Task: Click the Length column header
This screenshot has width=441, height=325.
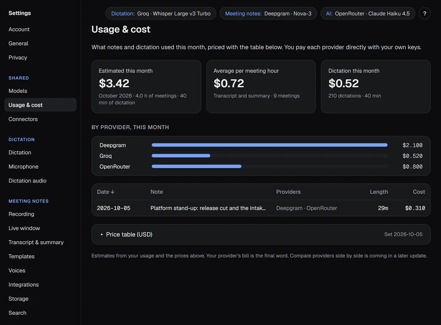Action: click(x=379, y=192)
